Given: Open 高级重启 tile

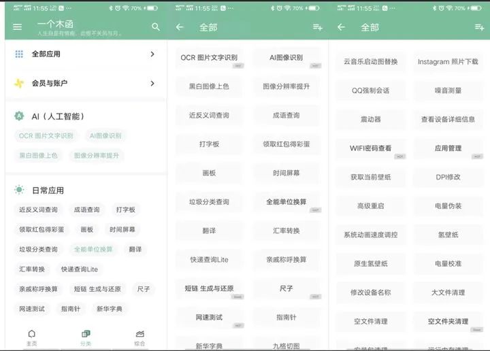Looking at the screenshot, I should click(371, 206).
